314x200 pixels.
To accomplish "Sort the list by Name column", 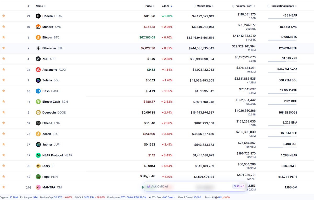I will pos(41,6).
